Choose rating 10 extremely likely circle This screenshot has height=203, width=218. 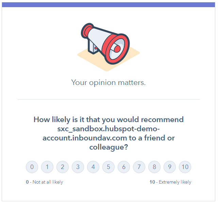[185, 167]
